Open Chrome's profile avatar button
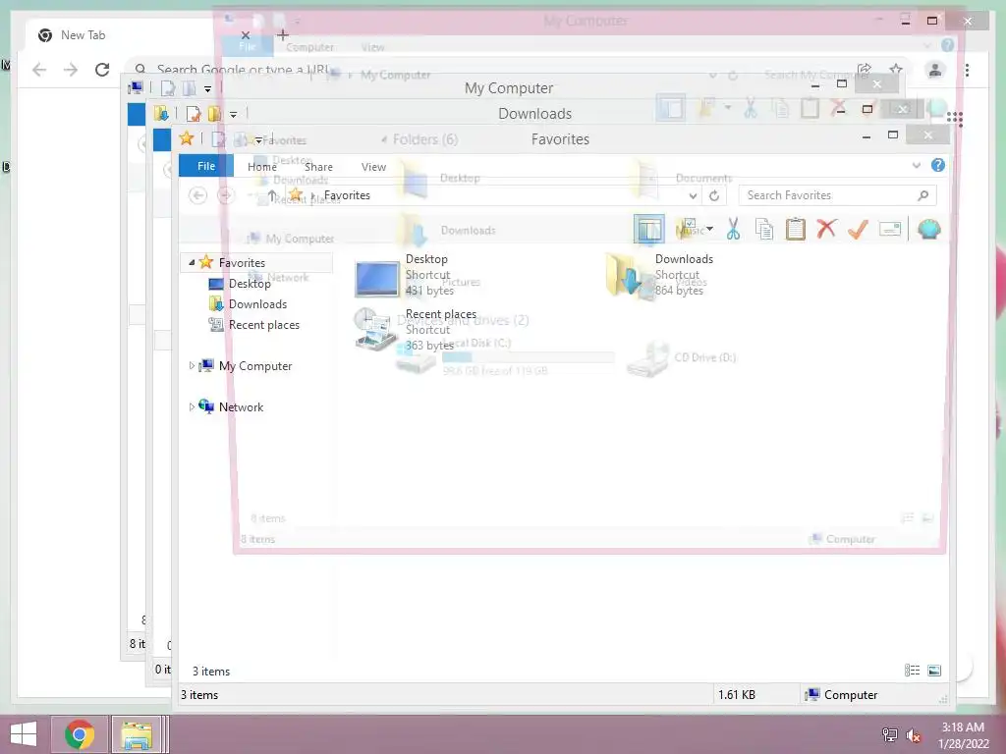 (x=935, y=70)
